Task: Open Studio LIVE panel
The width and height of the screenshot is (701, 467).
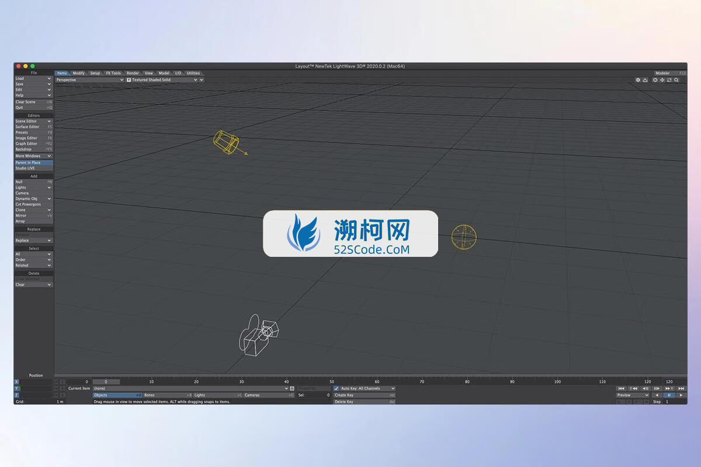Action: click(34, 168)
